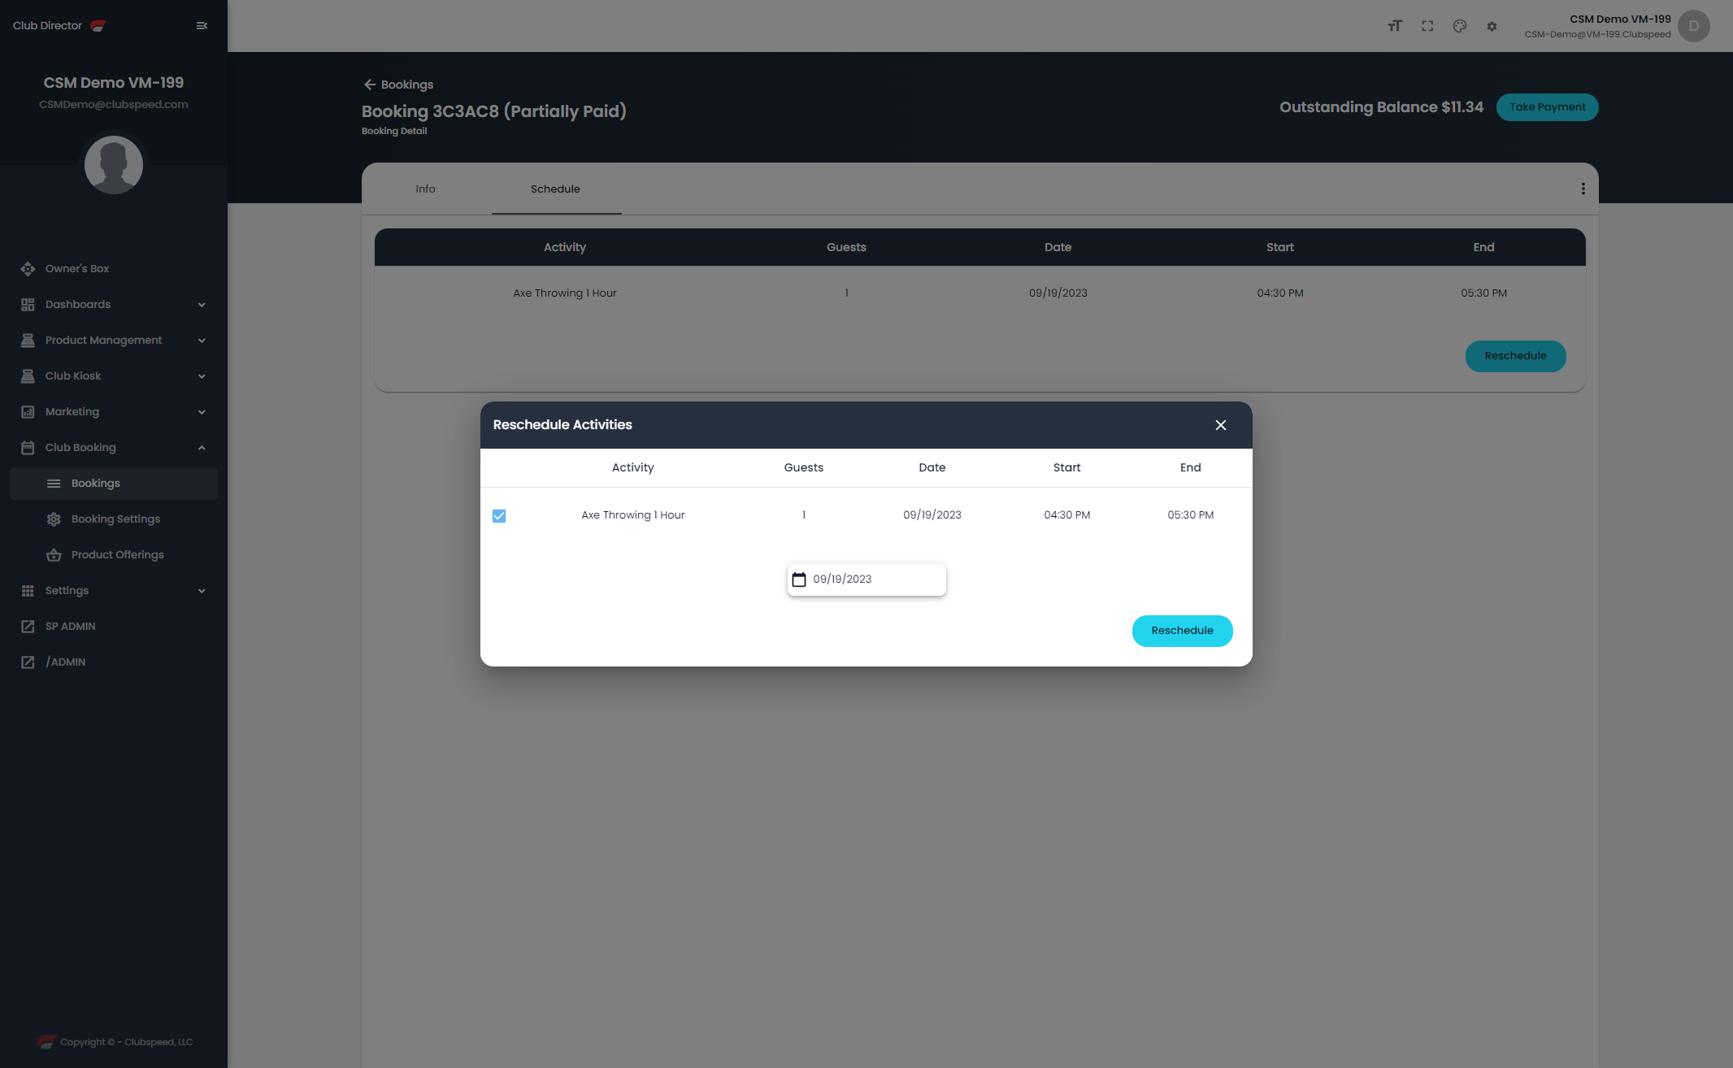This screenshot has height=1068, width=1733.
Task: Click the Booking Settings gear icon
Action: click(x=54, y=519)
